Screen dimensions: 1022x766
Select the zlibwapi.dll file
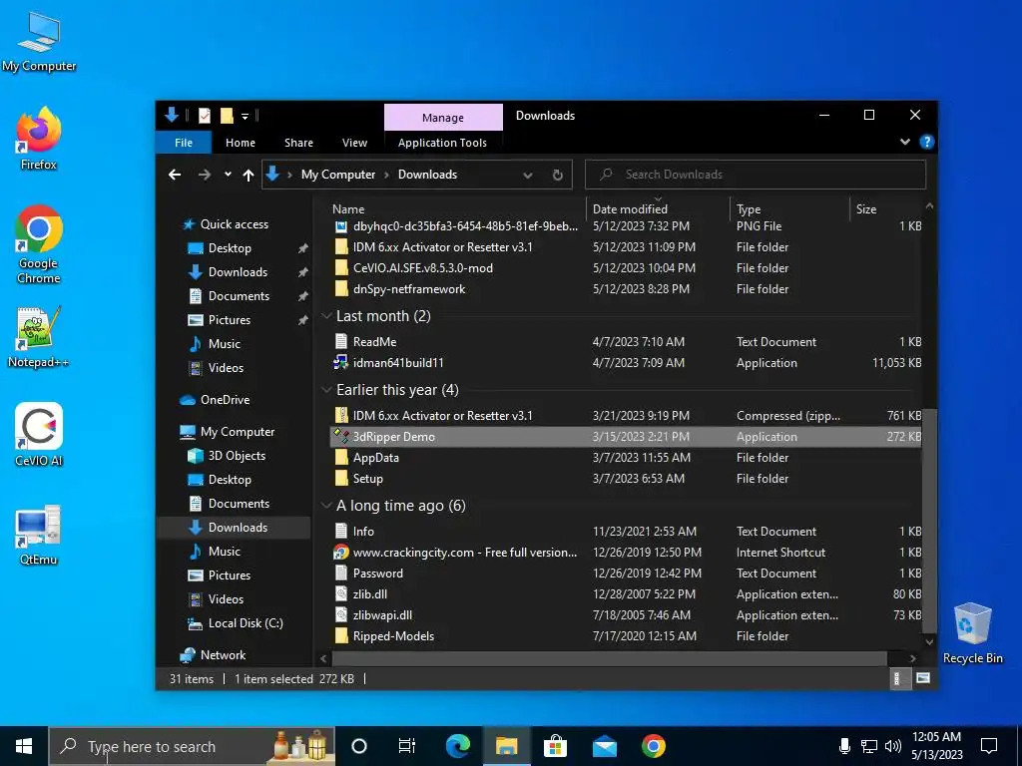pos(382,615)
